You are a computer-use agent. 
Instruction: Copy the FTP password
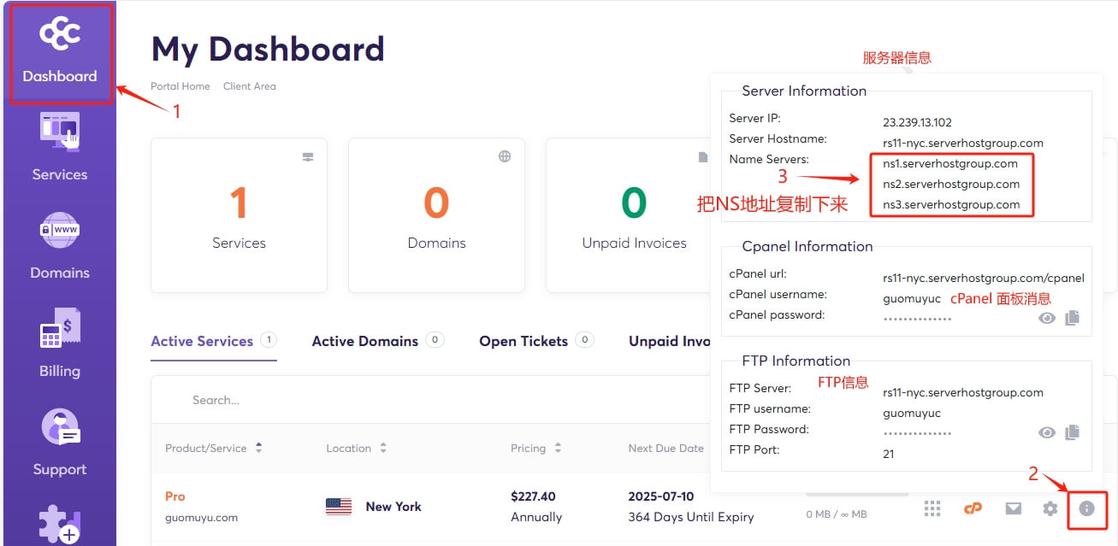pyautogui.click(x=1073, y=432)
